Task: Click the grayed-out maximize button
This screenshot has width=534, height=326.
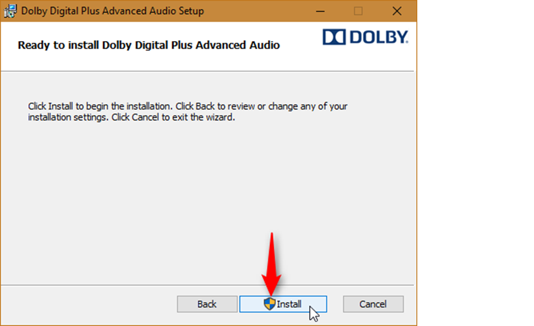Action: click(x=358, y=11)
